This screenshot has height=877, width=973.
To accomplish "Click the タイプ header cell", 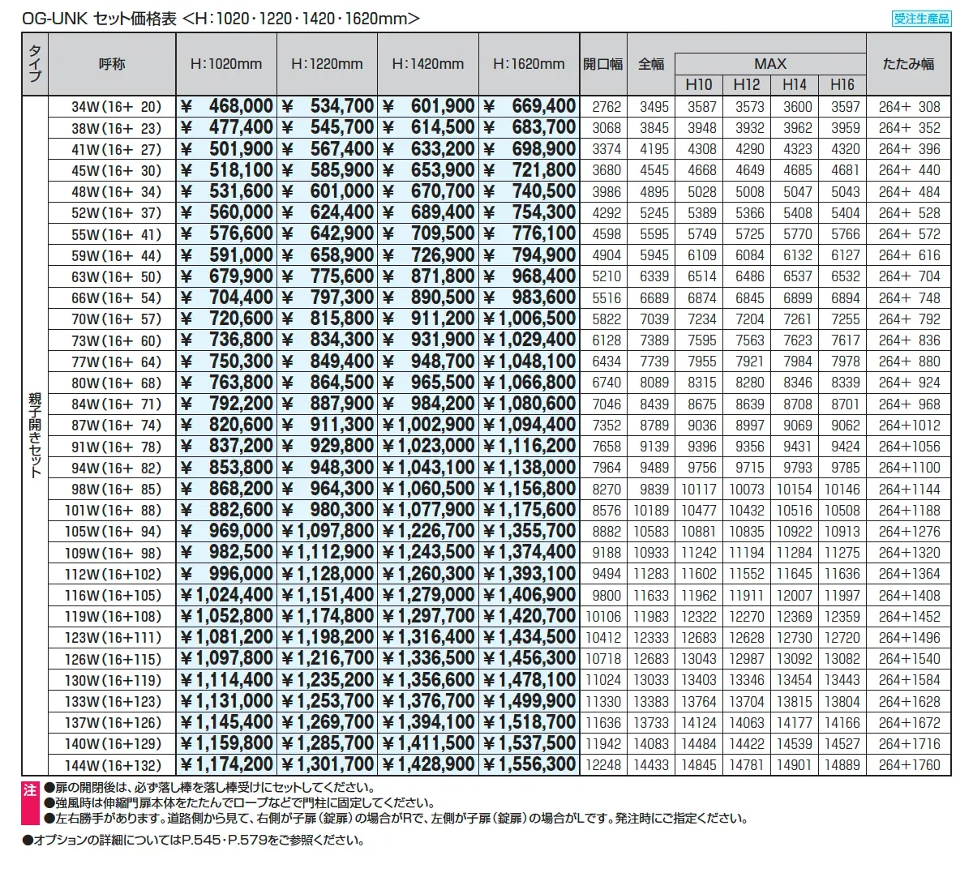I will pos(35,64).
